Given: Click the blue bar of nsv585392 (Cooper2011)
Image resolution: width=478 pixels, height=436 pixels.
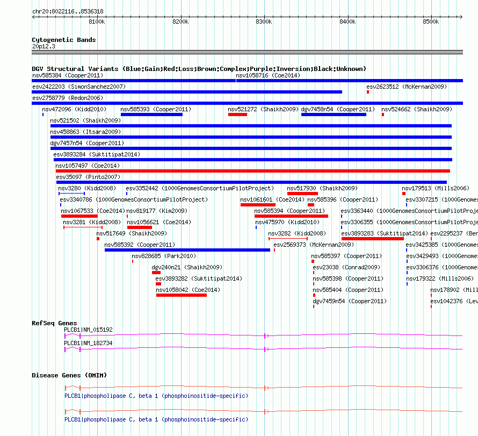Looking at the screenshot, I should [187, 250].
